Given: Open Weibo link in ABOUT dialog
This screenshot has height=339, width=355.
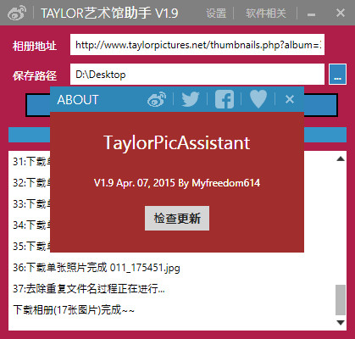Looking at the screenshot, I should pyautogui.click(x=157, y=99).
